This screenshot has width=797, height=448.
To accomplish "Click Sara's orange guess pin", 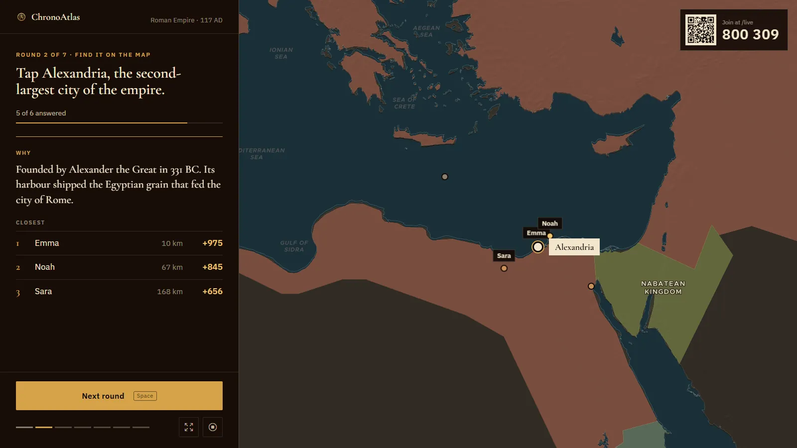I will click(x=504, y=268).
